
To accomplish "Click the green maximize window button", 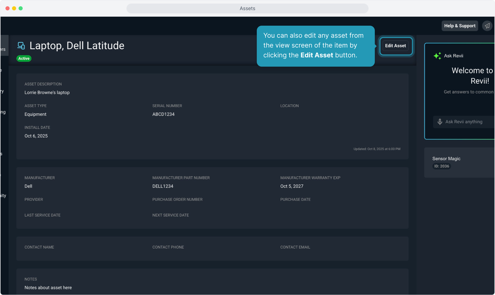I will [21, 8].
